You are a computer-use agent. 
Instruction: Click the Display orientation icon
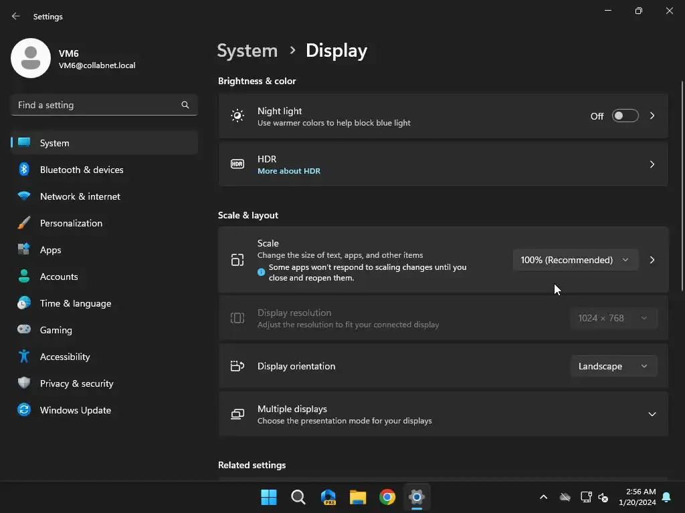237,366
